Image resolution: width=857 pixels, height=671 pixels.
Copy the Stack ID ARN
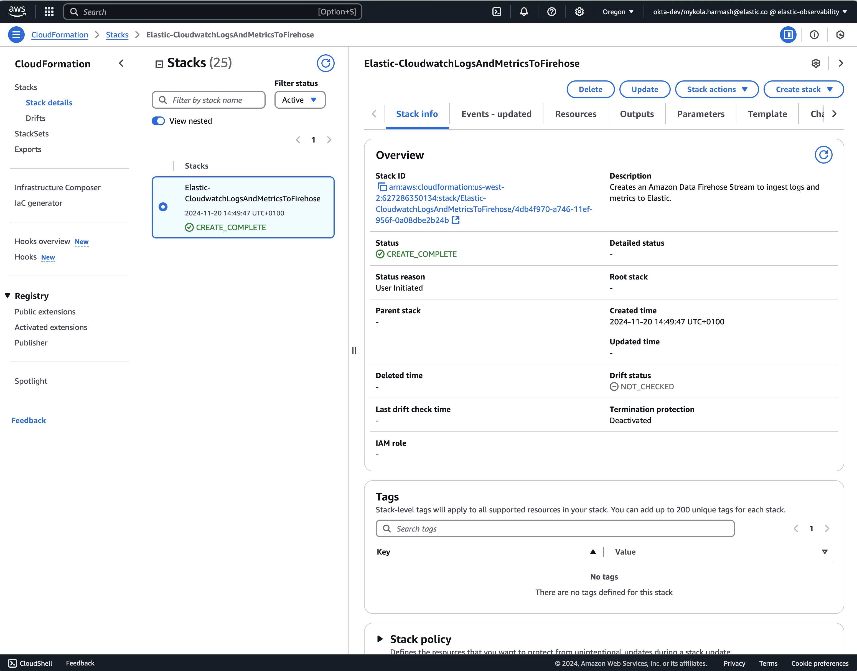(x=382, y=187)
